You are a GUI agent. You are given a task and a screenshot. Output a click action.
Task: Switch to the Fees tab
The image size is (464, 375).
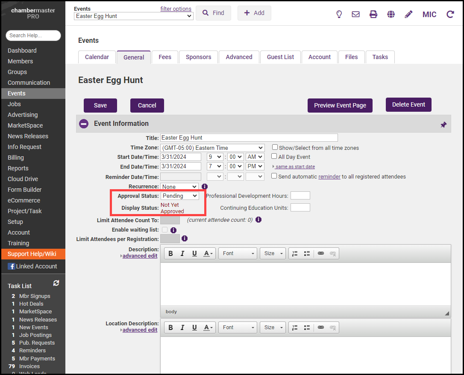(x=164, y=57)
